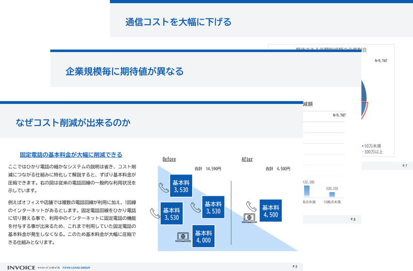Click the page number P.7
This screenshot has height=271, width=413.
[405, 166]
